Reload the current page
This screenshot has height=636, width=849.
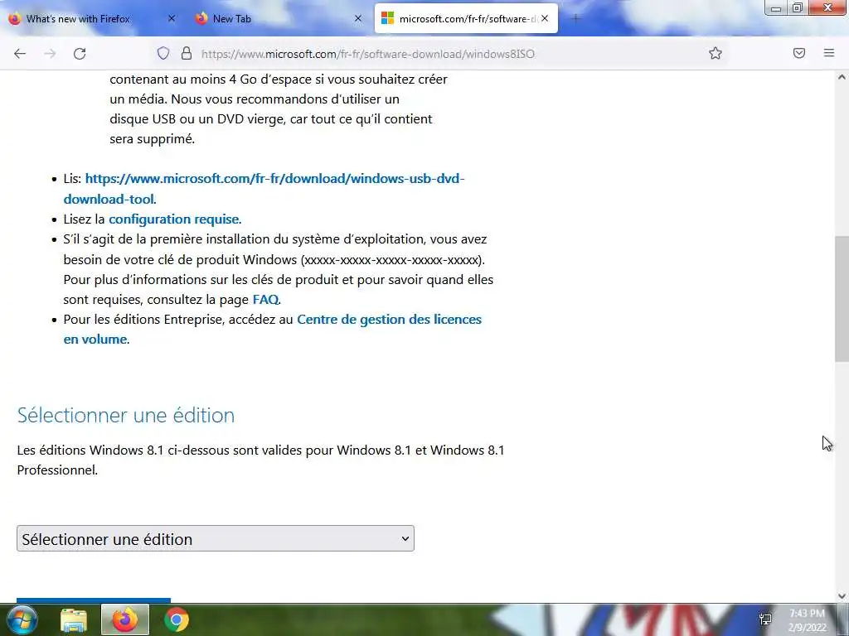click(x=80, y=54)
